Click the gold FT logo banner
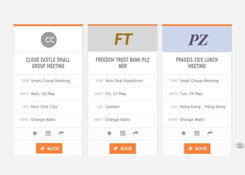This screenshot has width=245, height=175. 122,39
